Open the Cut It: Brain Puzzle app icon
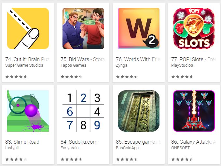This screenshot has width=221, height=166. (x=28, y=28)
